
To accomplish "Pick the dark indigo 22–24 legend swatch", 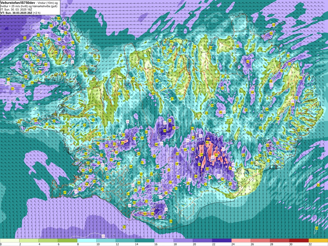I will point(222,241).
